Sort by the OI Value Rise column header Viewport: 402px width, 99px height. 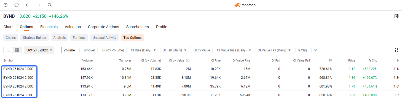tap(242, 60)
